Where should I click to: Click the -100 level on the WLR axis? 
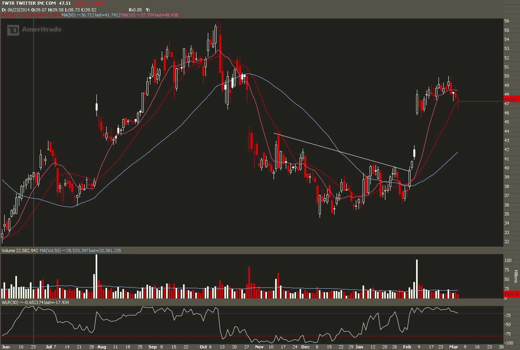pyautogui.click(x=509, y=343)
